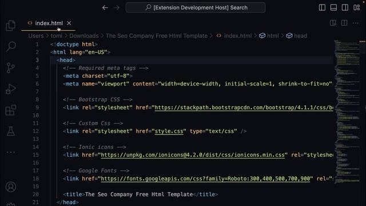Click the minimap code overview

point(347,112)
